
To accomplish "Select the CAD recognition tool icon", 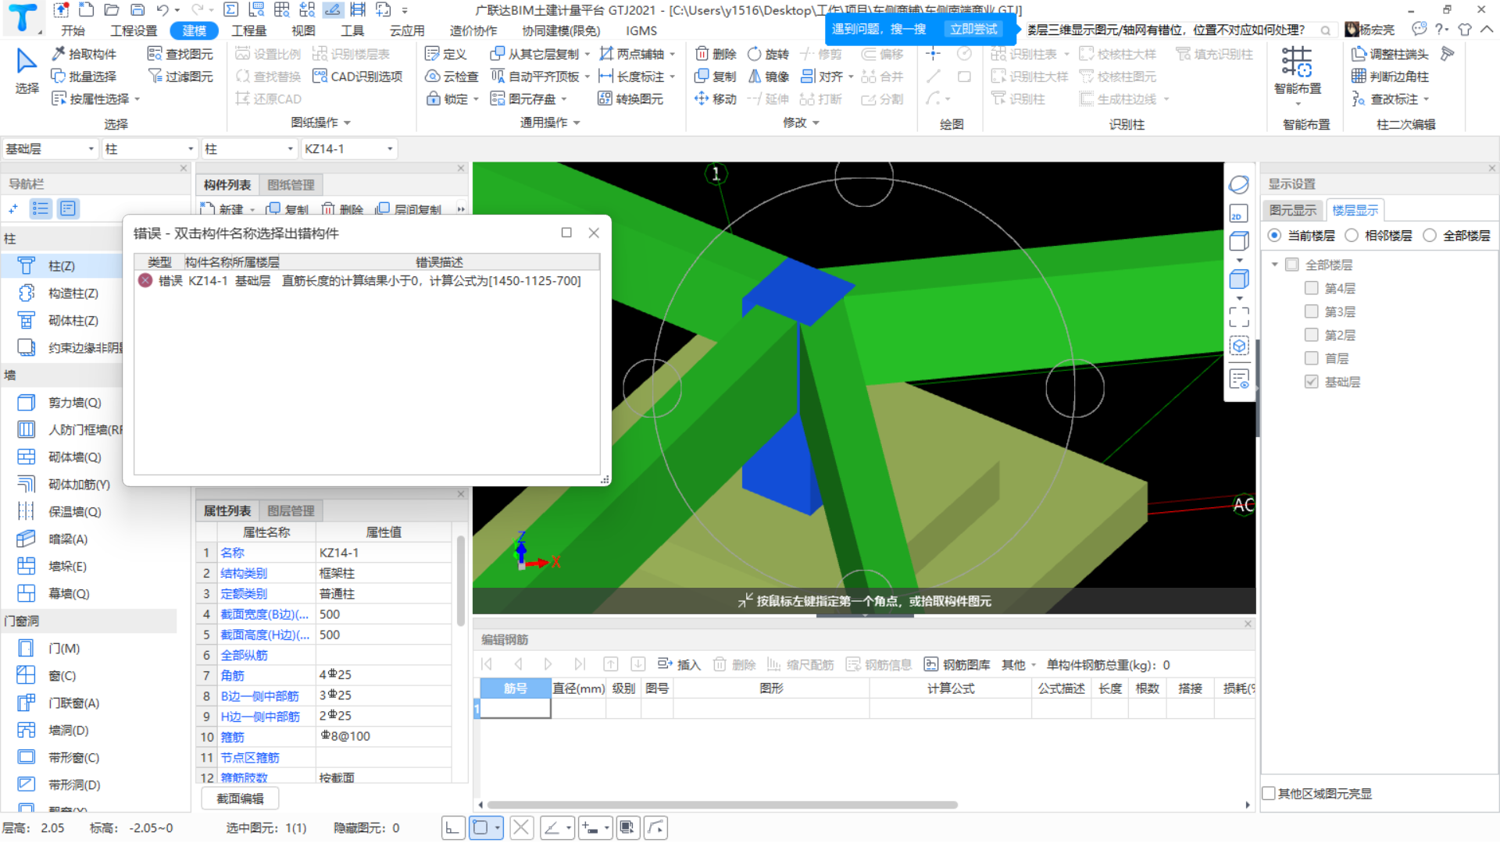I will 320,74.
